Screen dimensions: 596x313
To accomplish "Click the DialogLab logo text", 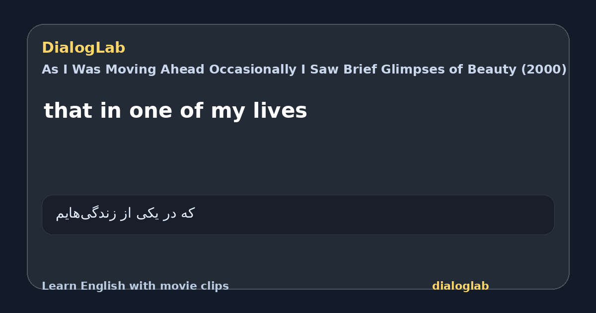I will [x=83, y=48].
